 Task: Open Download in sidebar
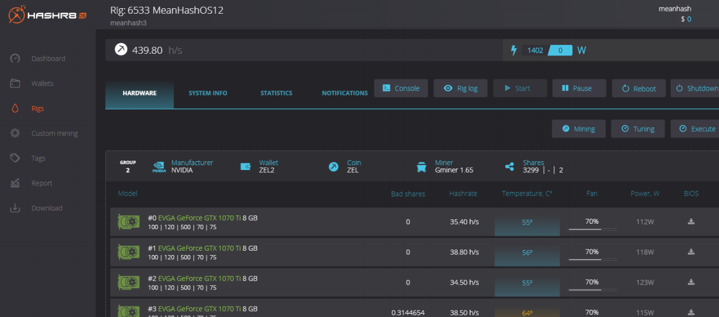pos(47,208)
